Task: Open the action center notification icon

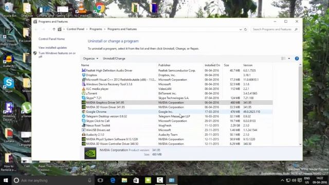Action: tap(300, 180)
